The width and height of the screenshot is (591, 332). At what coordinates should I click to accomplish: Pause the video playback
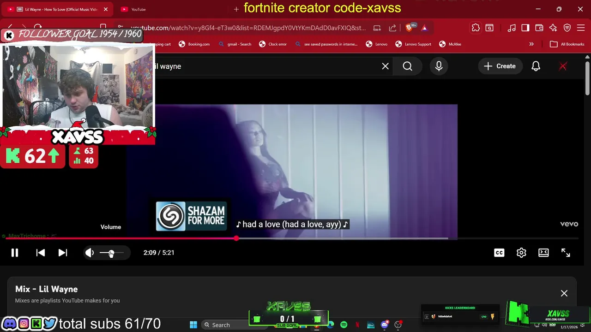(15, 253)
